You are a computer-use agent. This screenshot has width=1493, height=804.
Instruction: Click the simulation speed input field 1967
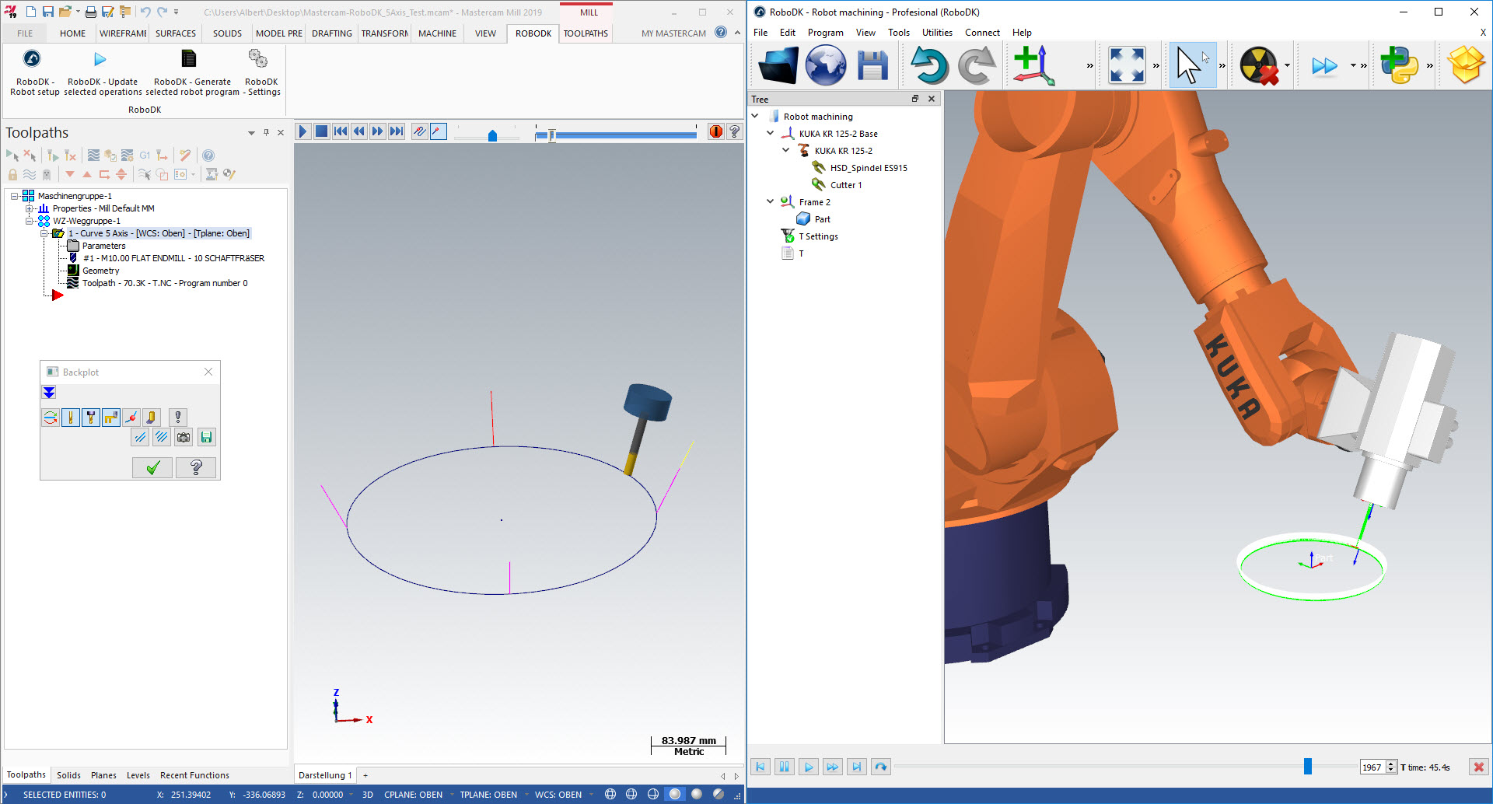pos(1372,767)
